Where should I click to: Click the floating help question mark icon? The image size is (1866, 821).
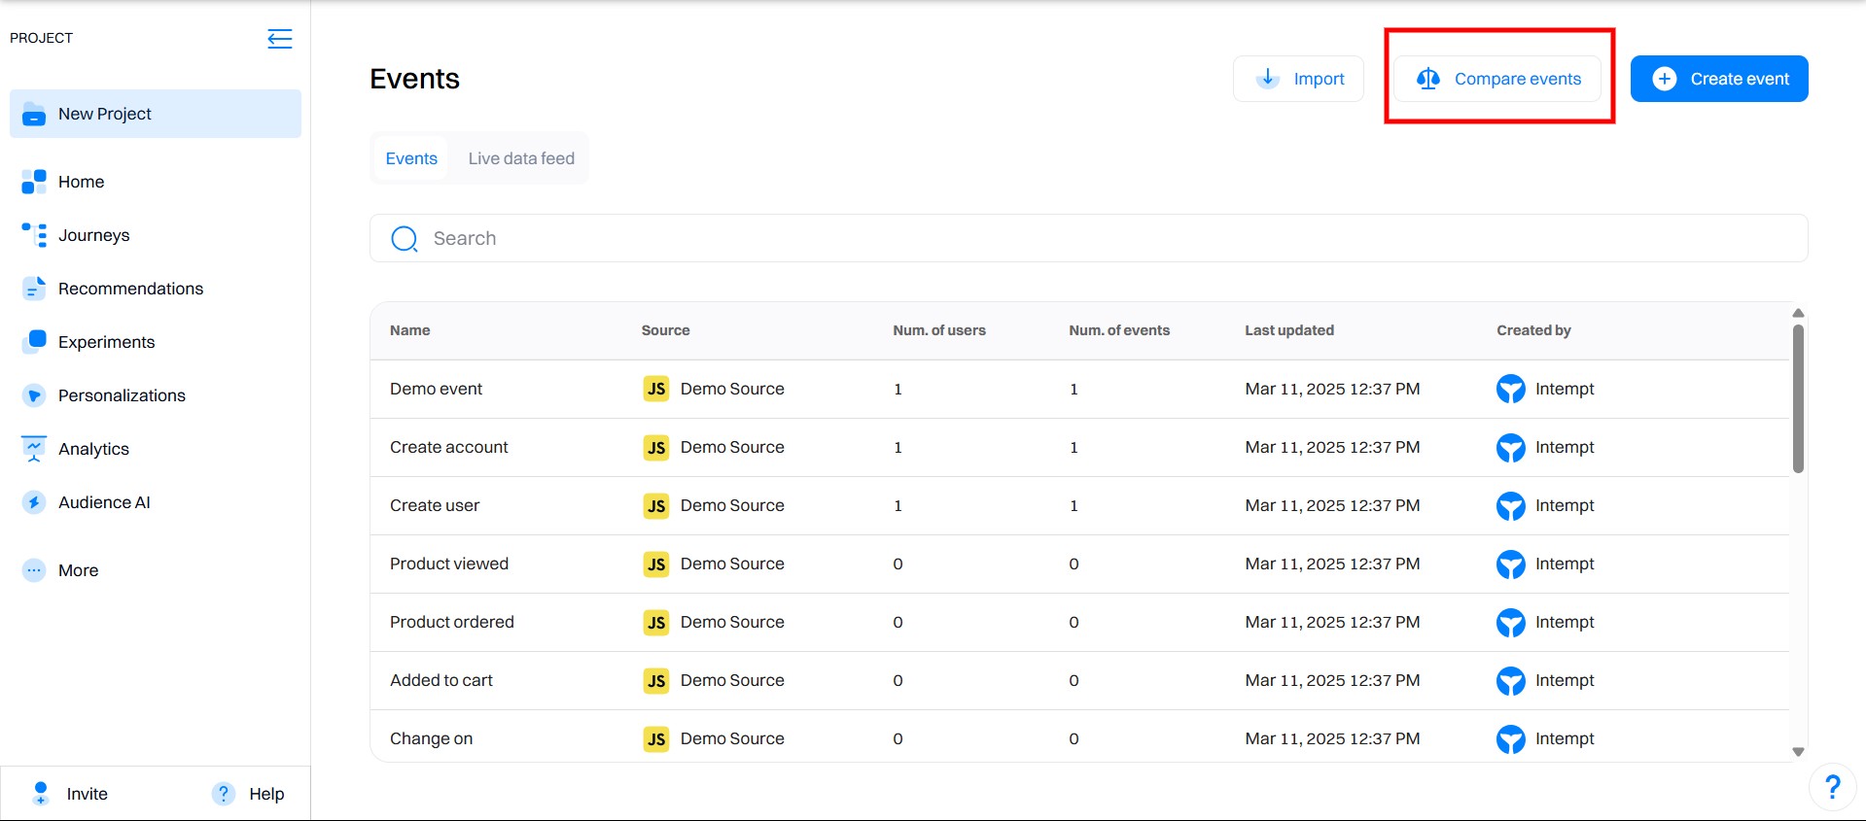coord(1832,787)
